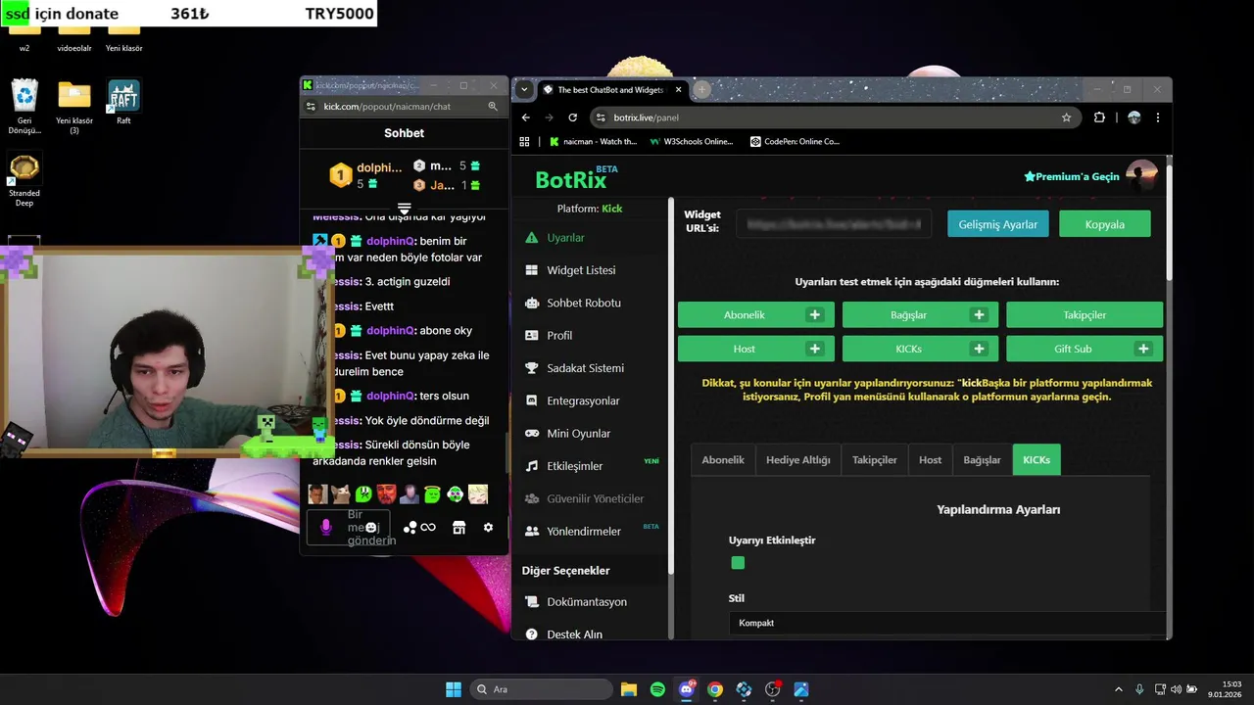Viewport: 1254px width, 705px height.
Task: Expand the Abonelik test button plus
Action: pos(814,315)
